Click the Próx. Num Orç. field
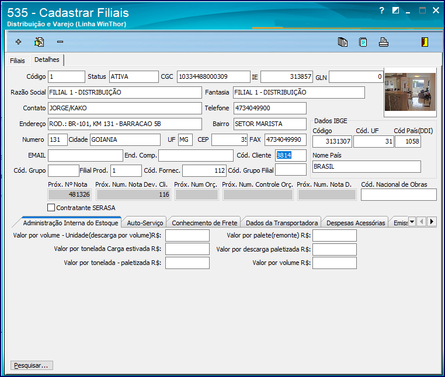Screen dimensions: 445x377 point(197,194)
